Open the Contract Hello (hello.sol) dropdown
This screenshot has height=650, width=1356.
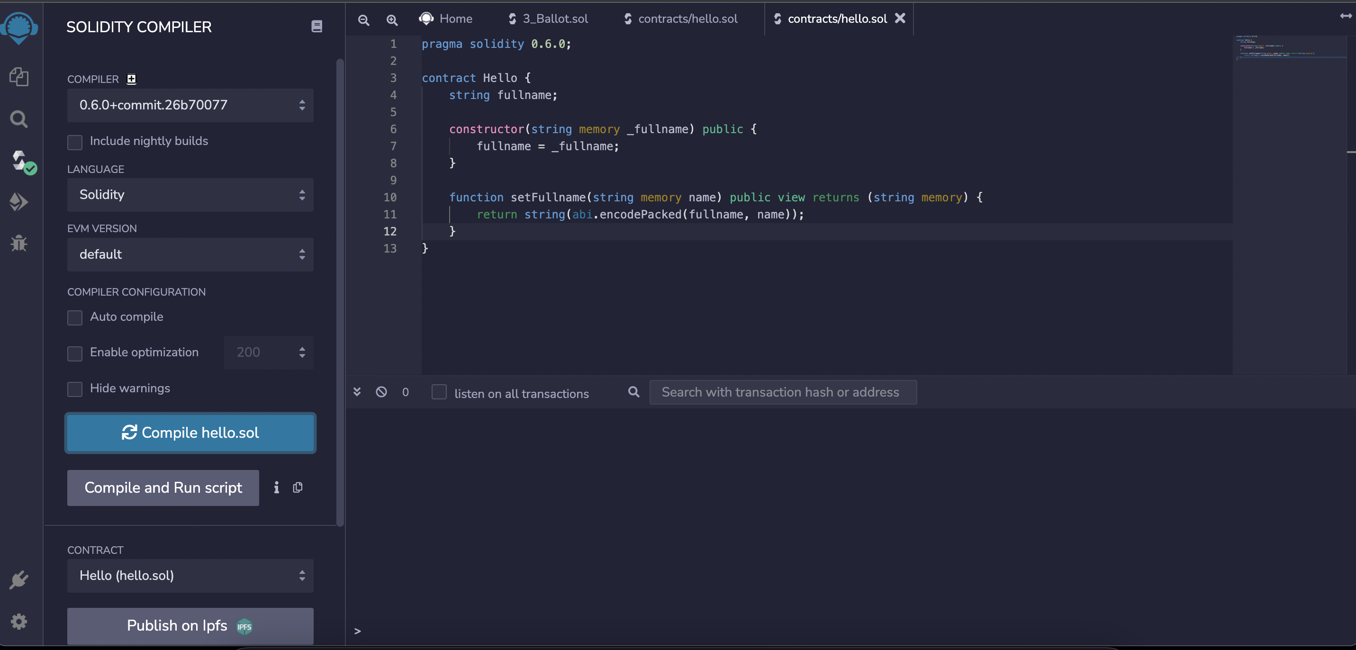[190, 576]
